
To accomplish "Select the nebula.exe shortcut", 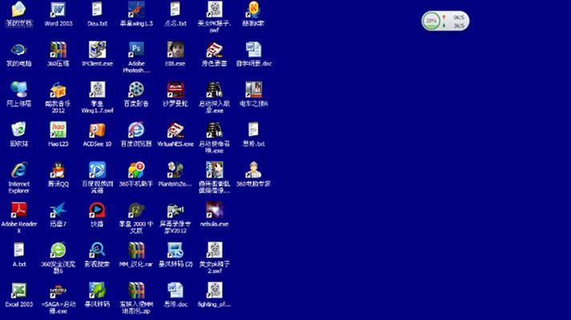I will point(215,210).
